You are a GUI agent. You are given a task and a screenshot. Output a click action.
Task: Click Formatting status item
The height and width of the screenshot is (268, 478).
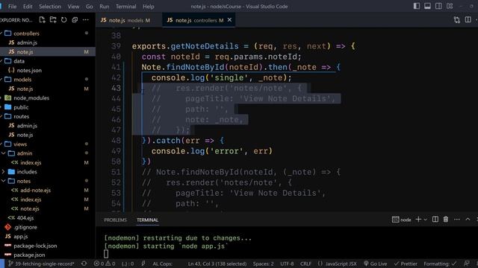(440, 264)
